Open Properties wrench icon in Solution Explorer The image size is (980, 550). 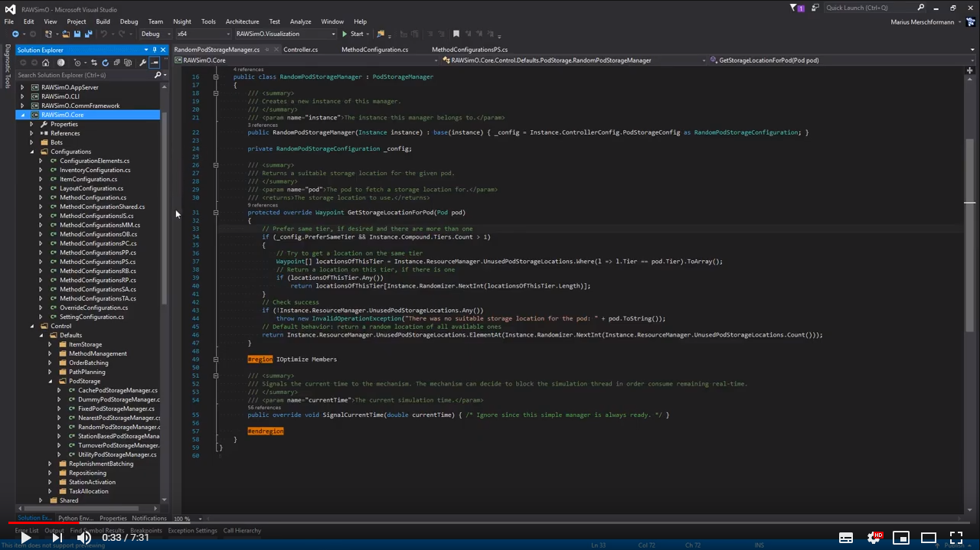click(x=142, y=63)
